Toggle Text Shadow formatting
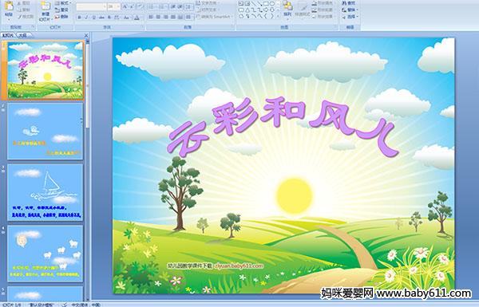 [x=109, y=18]
